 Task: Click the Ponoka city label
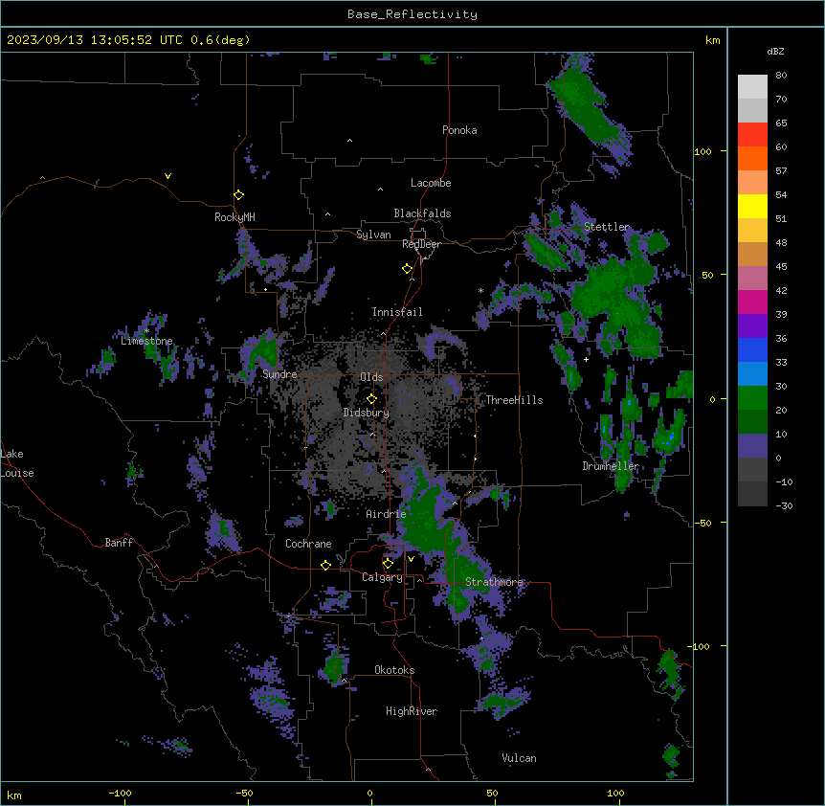pos(459,130)
